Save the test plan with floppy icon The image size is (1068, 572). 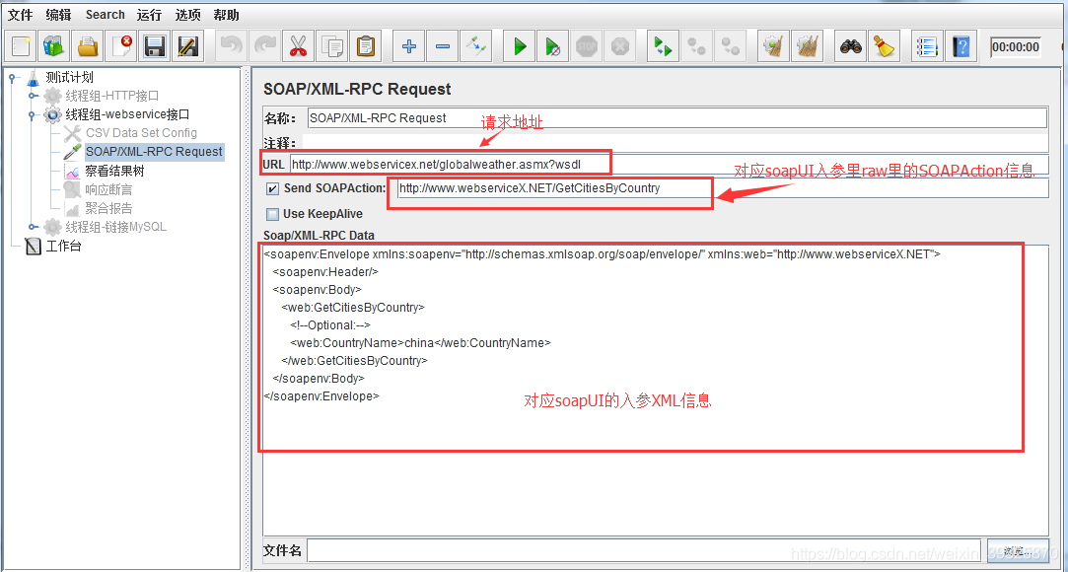pyautogui.click(x=155, y=46)
